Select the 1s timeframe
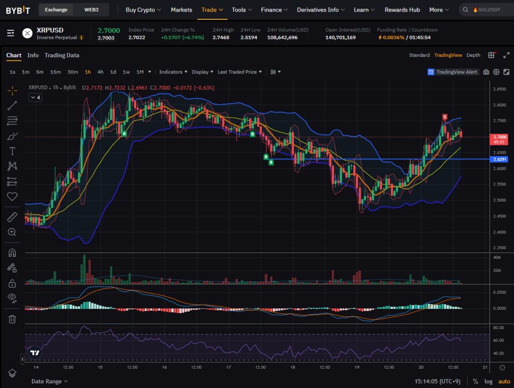This screenshot has height=388, width=514. [x=12, y=72]
